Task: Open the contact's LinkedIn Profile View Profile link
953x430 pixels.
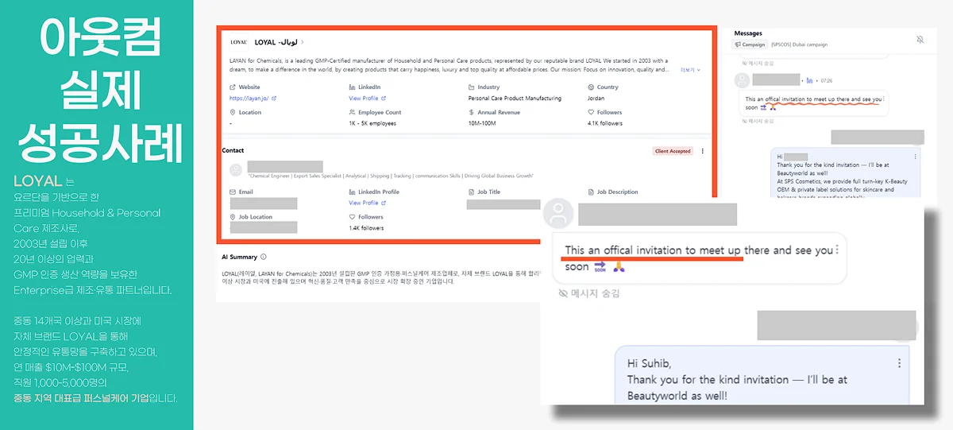Action: coord(365,203)
